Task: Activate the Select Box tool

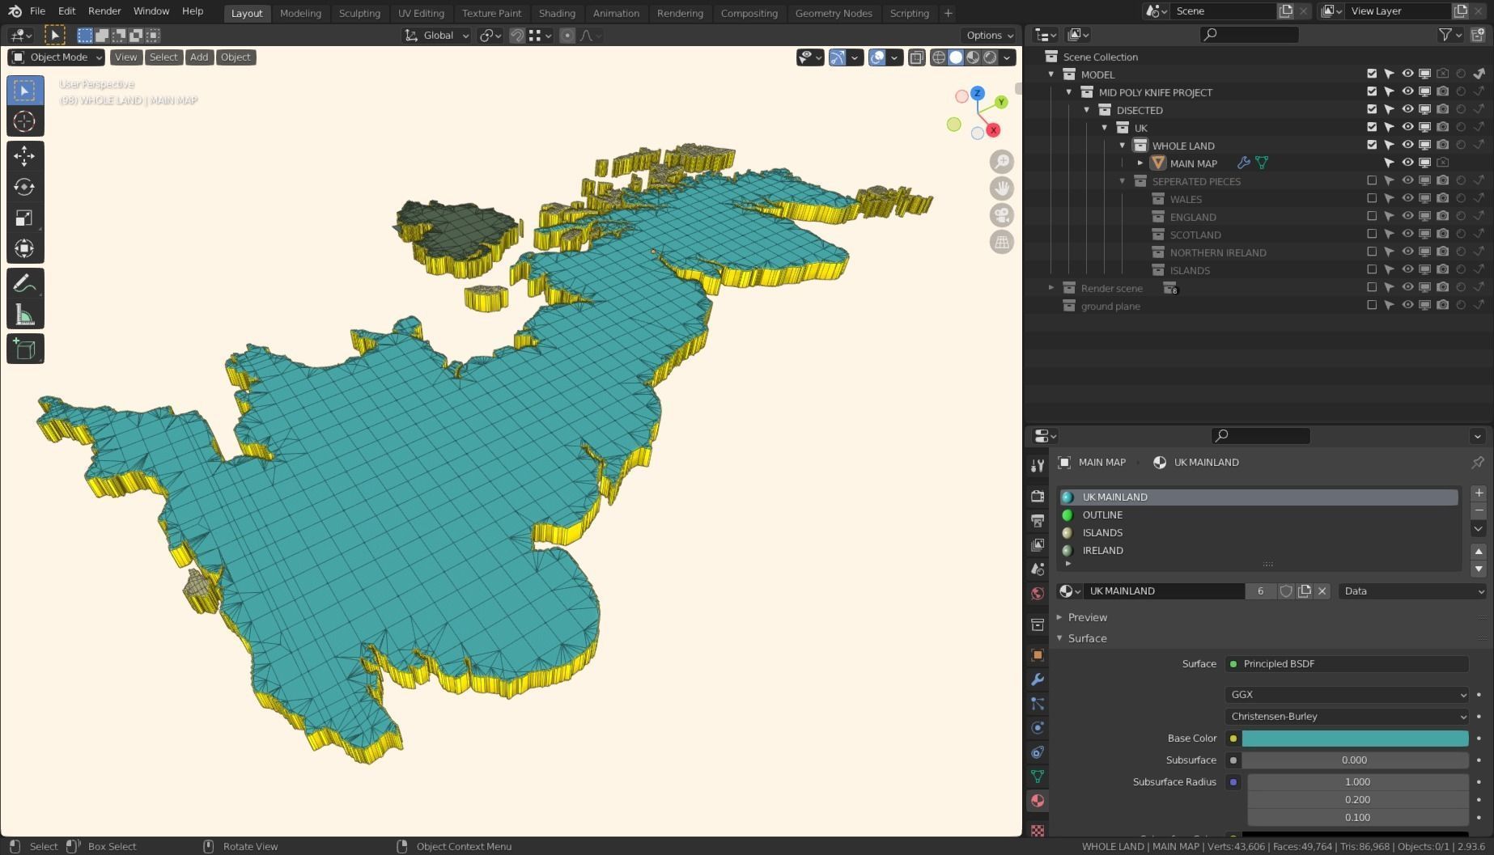Action: pyautogui.click(x=25, y=90)
